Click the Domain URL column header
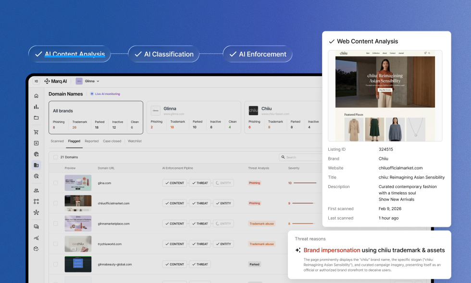 click(106, 168)
